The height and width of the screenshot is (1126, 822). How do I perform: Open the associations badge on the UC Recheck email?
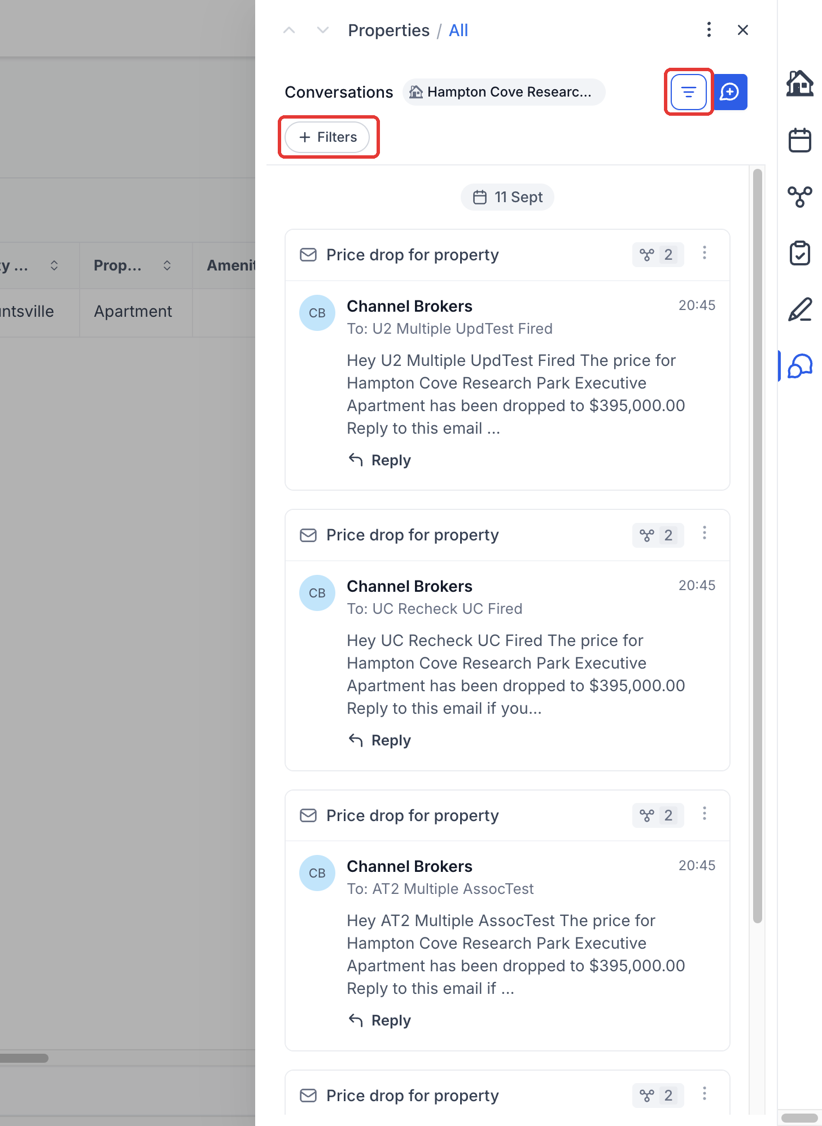(x=658, y=535)
